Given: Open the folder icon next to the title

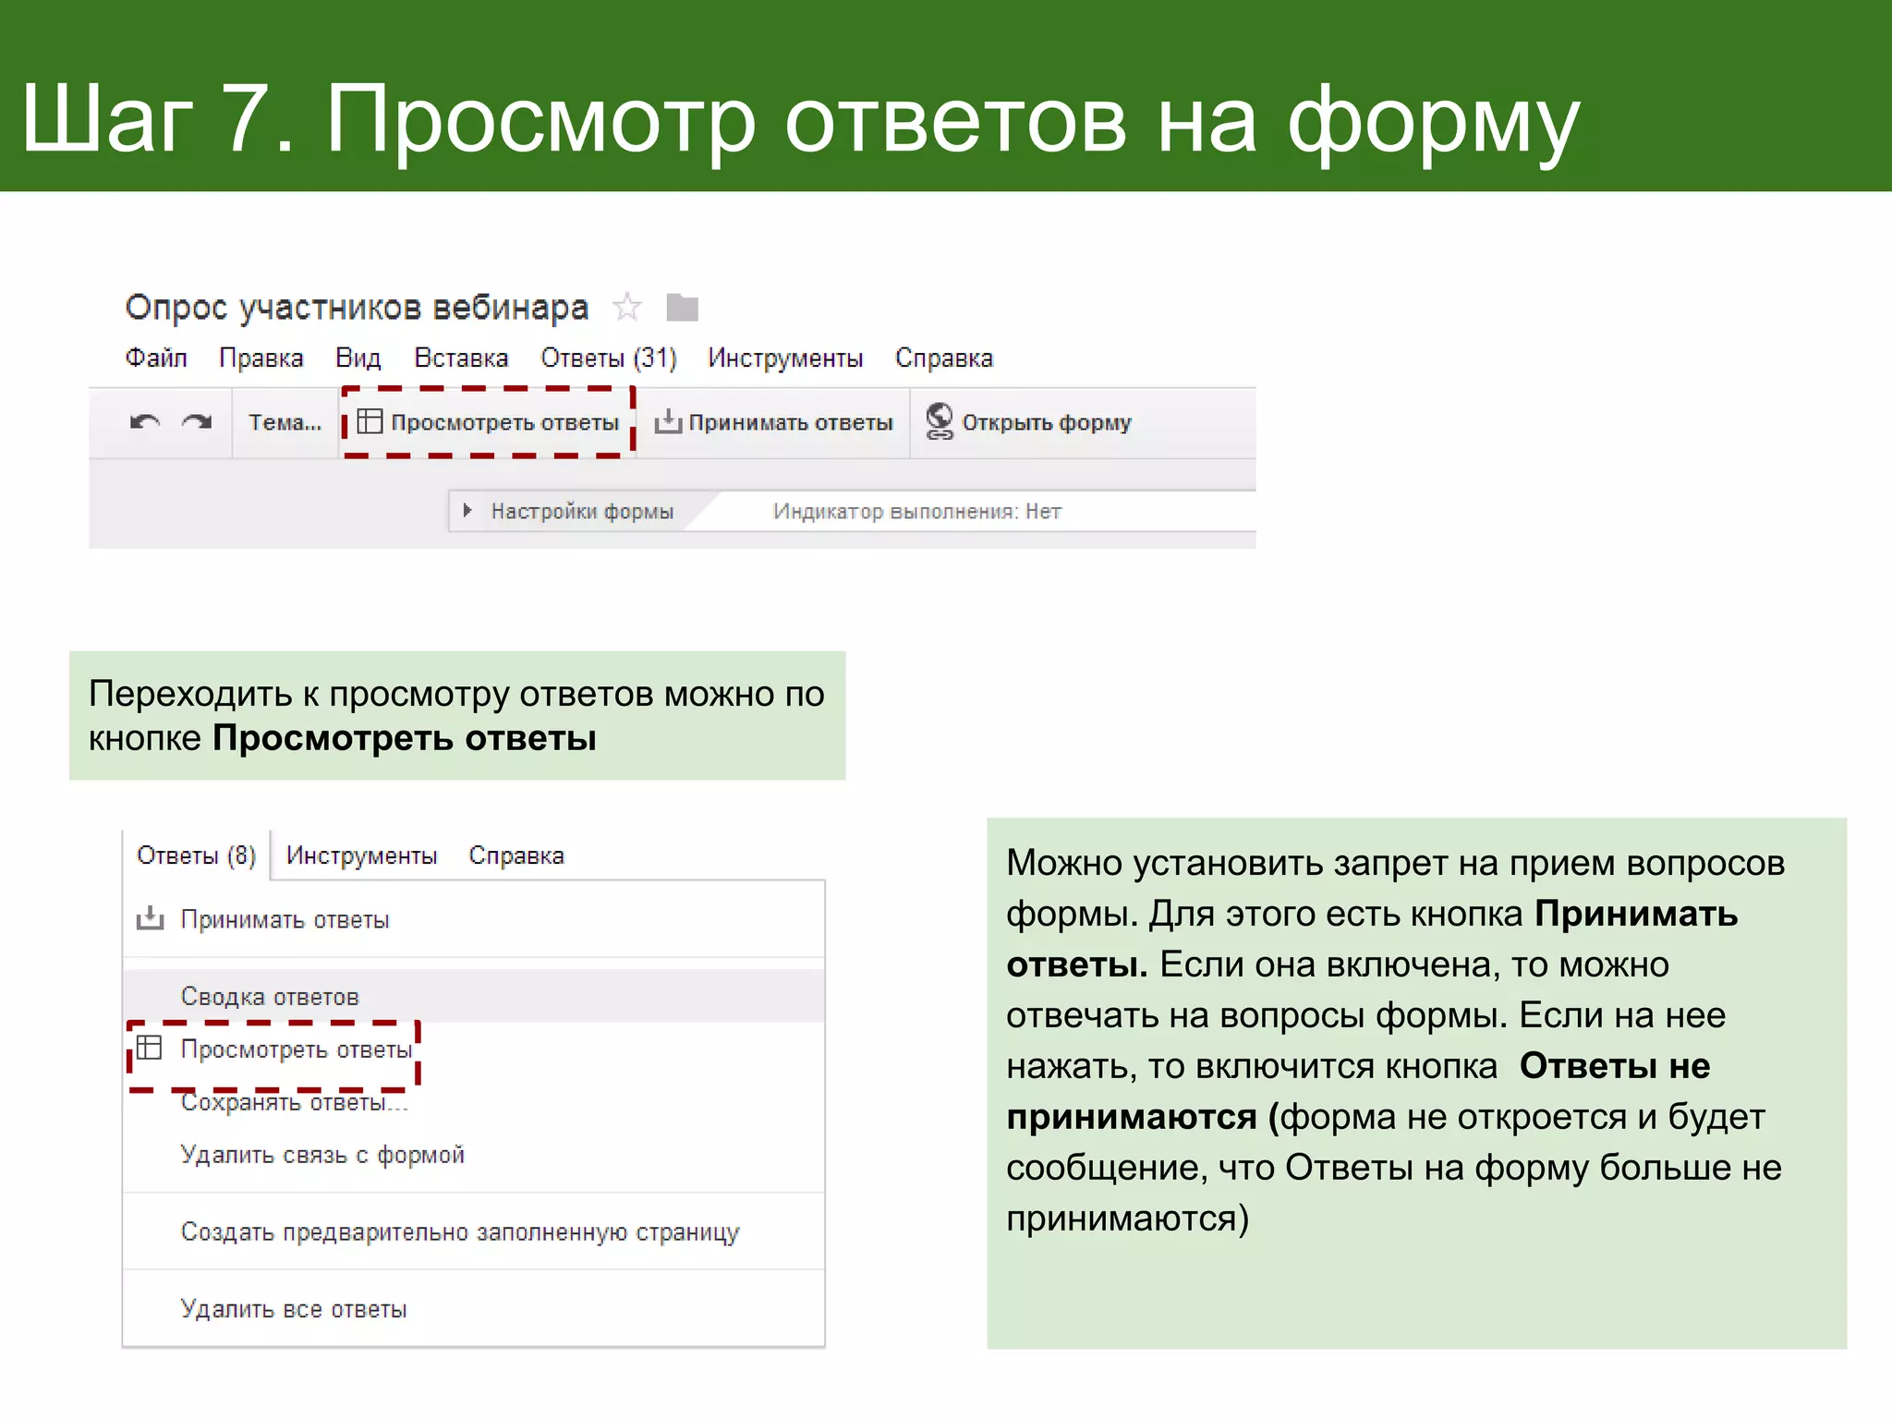Looking at the screenshot, I should coord(682,307).
